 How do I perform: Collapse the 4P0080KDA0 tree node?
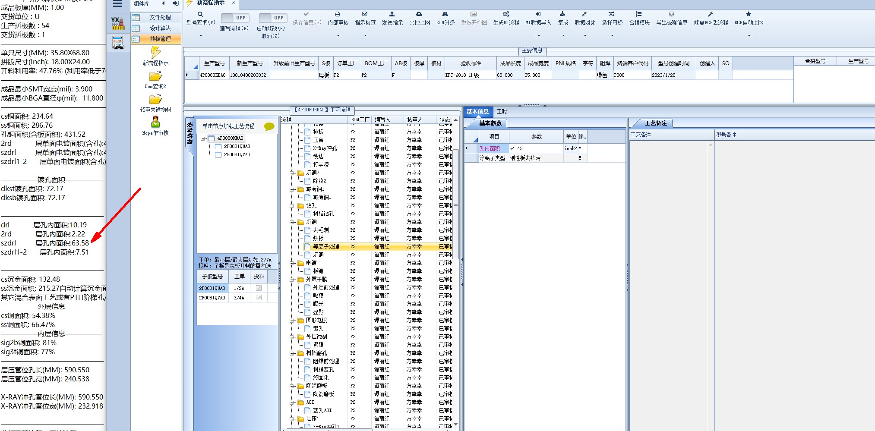tap(202, 138)
